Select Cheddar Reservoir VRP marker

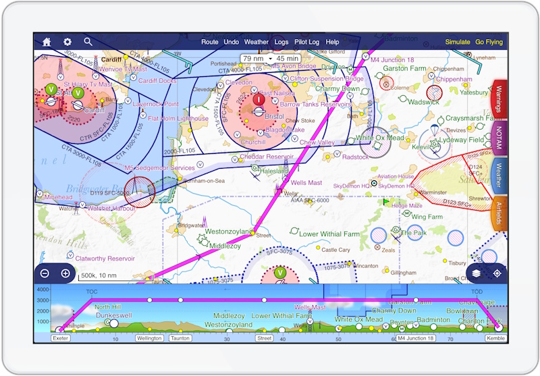pyautogui.click(x=234, y=159)
